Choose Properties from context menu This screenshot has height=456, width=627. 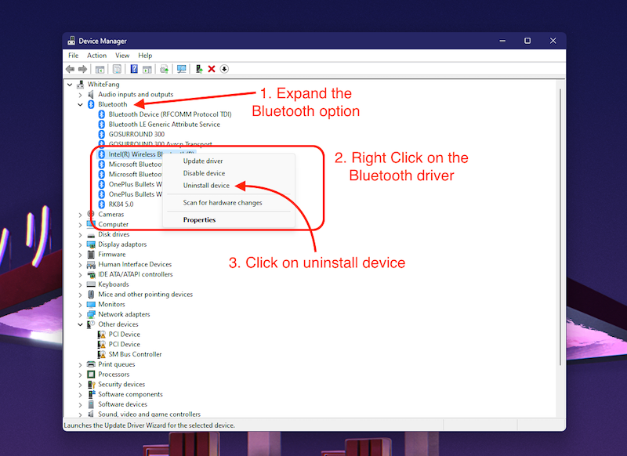click(x=229, y=220)
